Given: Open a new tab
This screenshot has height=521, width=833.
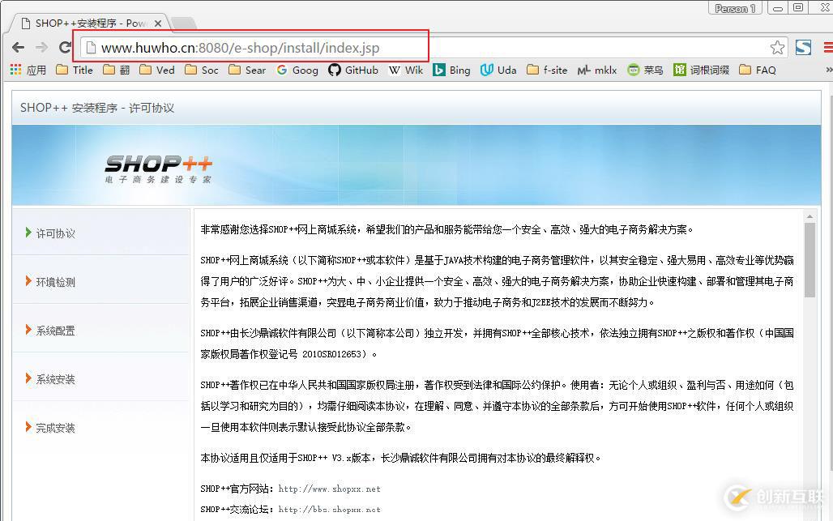Looking at the screenshot, I should pos(184,23).
